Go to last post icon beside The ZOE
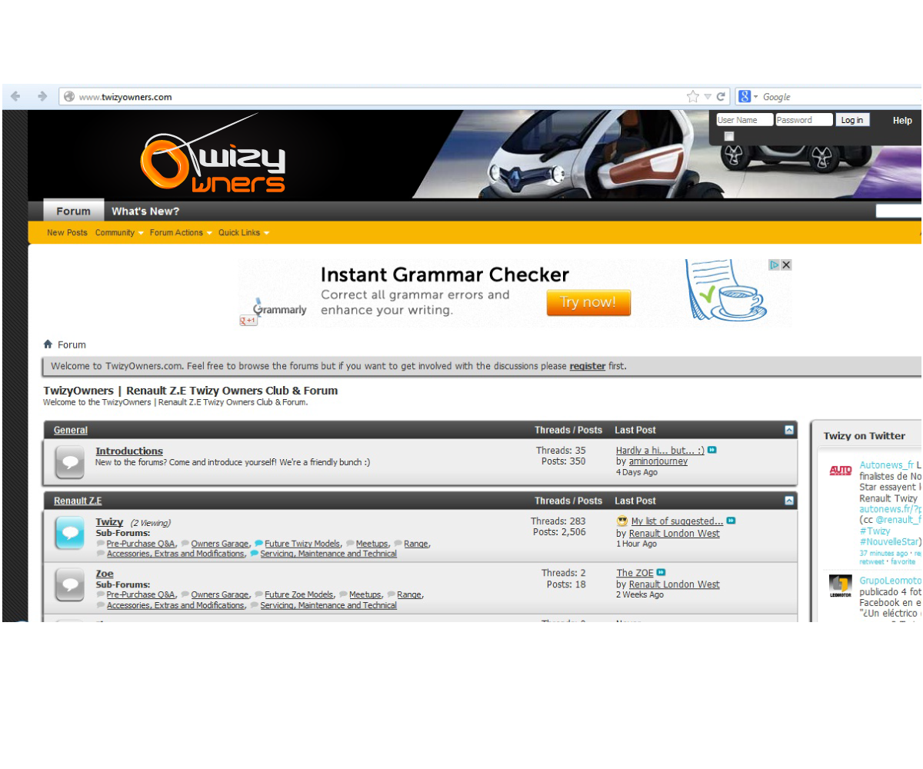This screenshot has width=923, height=769. [661, 572]
